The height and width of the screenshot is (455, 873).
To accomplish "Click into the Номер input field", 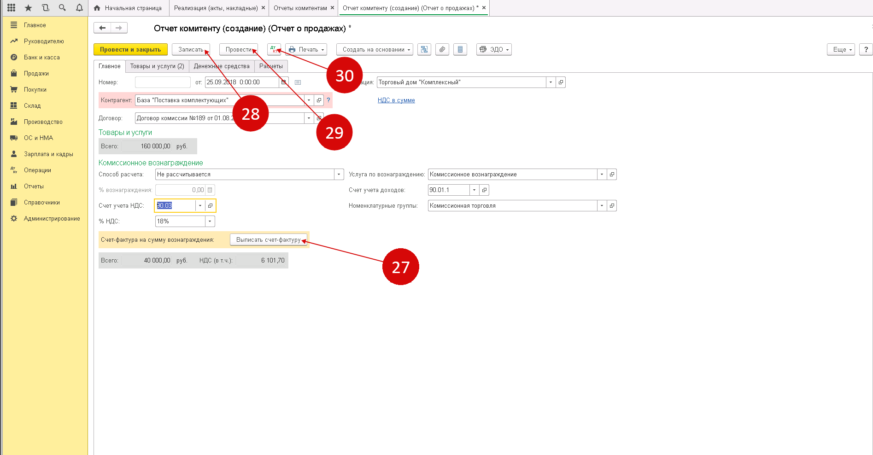I will [x=163, y=82].
